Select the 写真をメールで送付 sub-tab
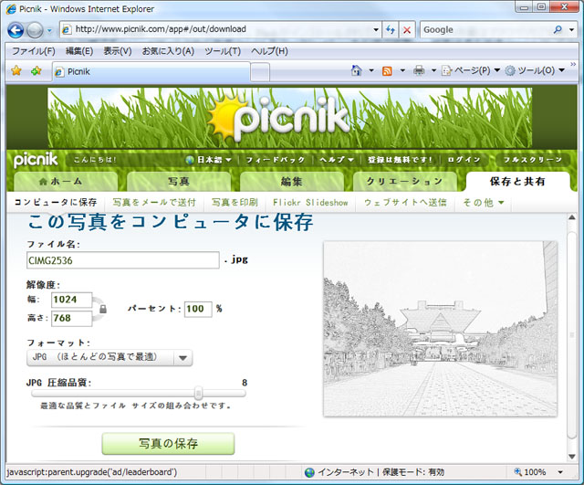The image size is (584, 485). [154, 203]
